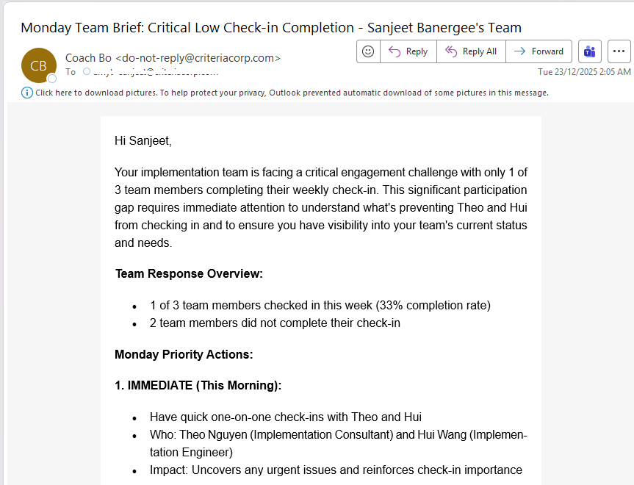Click the email subject line title
Viewport: 634px width, 485px height.
pyautogui.click(x=271, y=28)
